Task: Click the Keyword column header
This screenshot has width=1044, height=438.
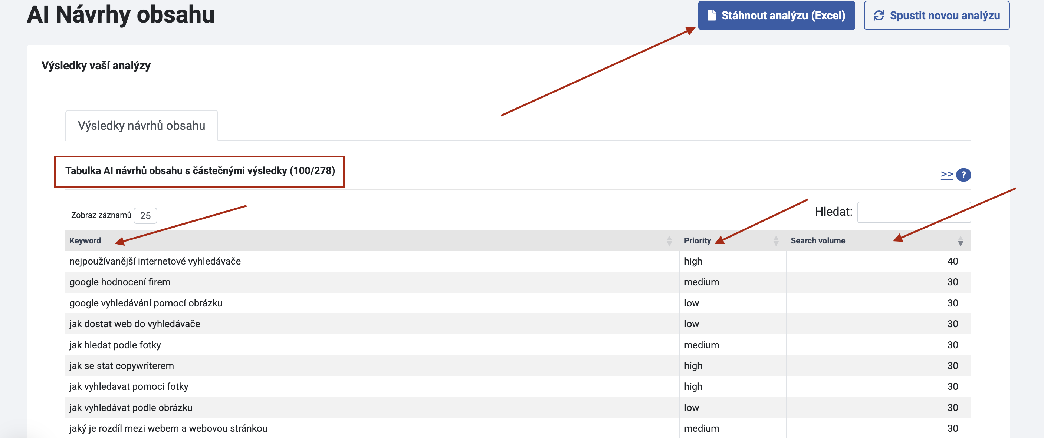Action: pos(85,241)
